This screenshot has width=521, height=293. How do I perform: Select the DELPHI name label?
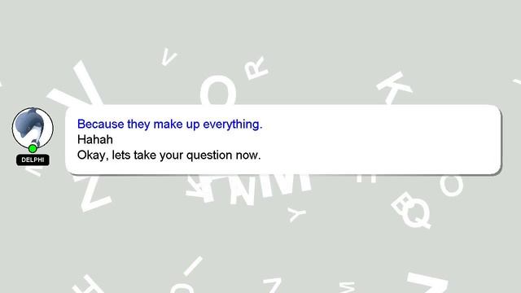point(33,160)
